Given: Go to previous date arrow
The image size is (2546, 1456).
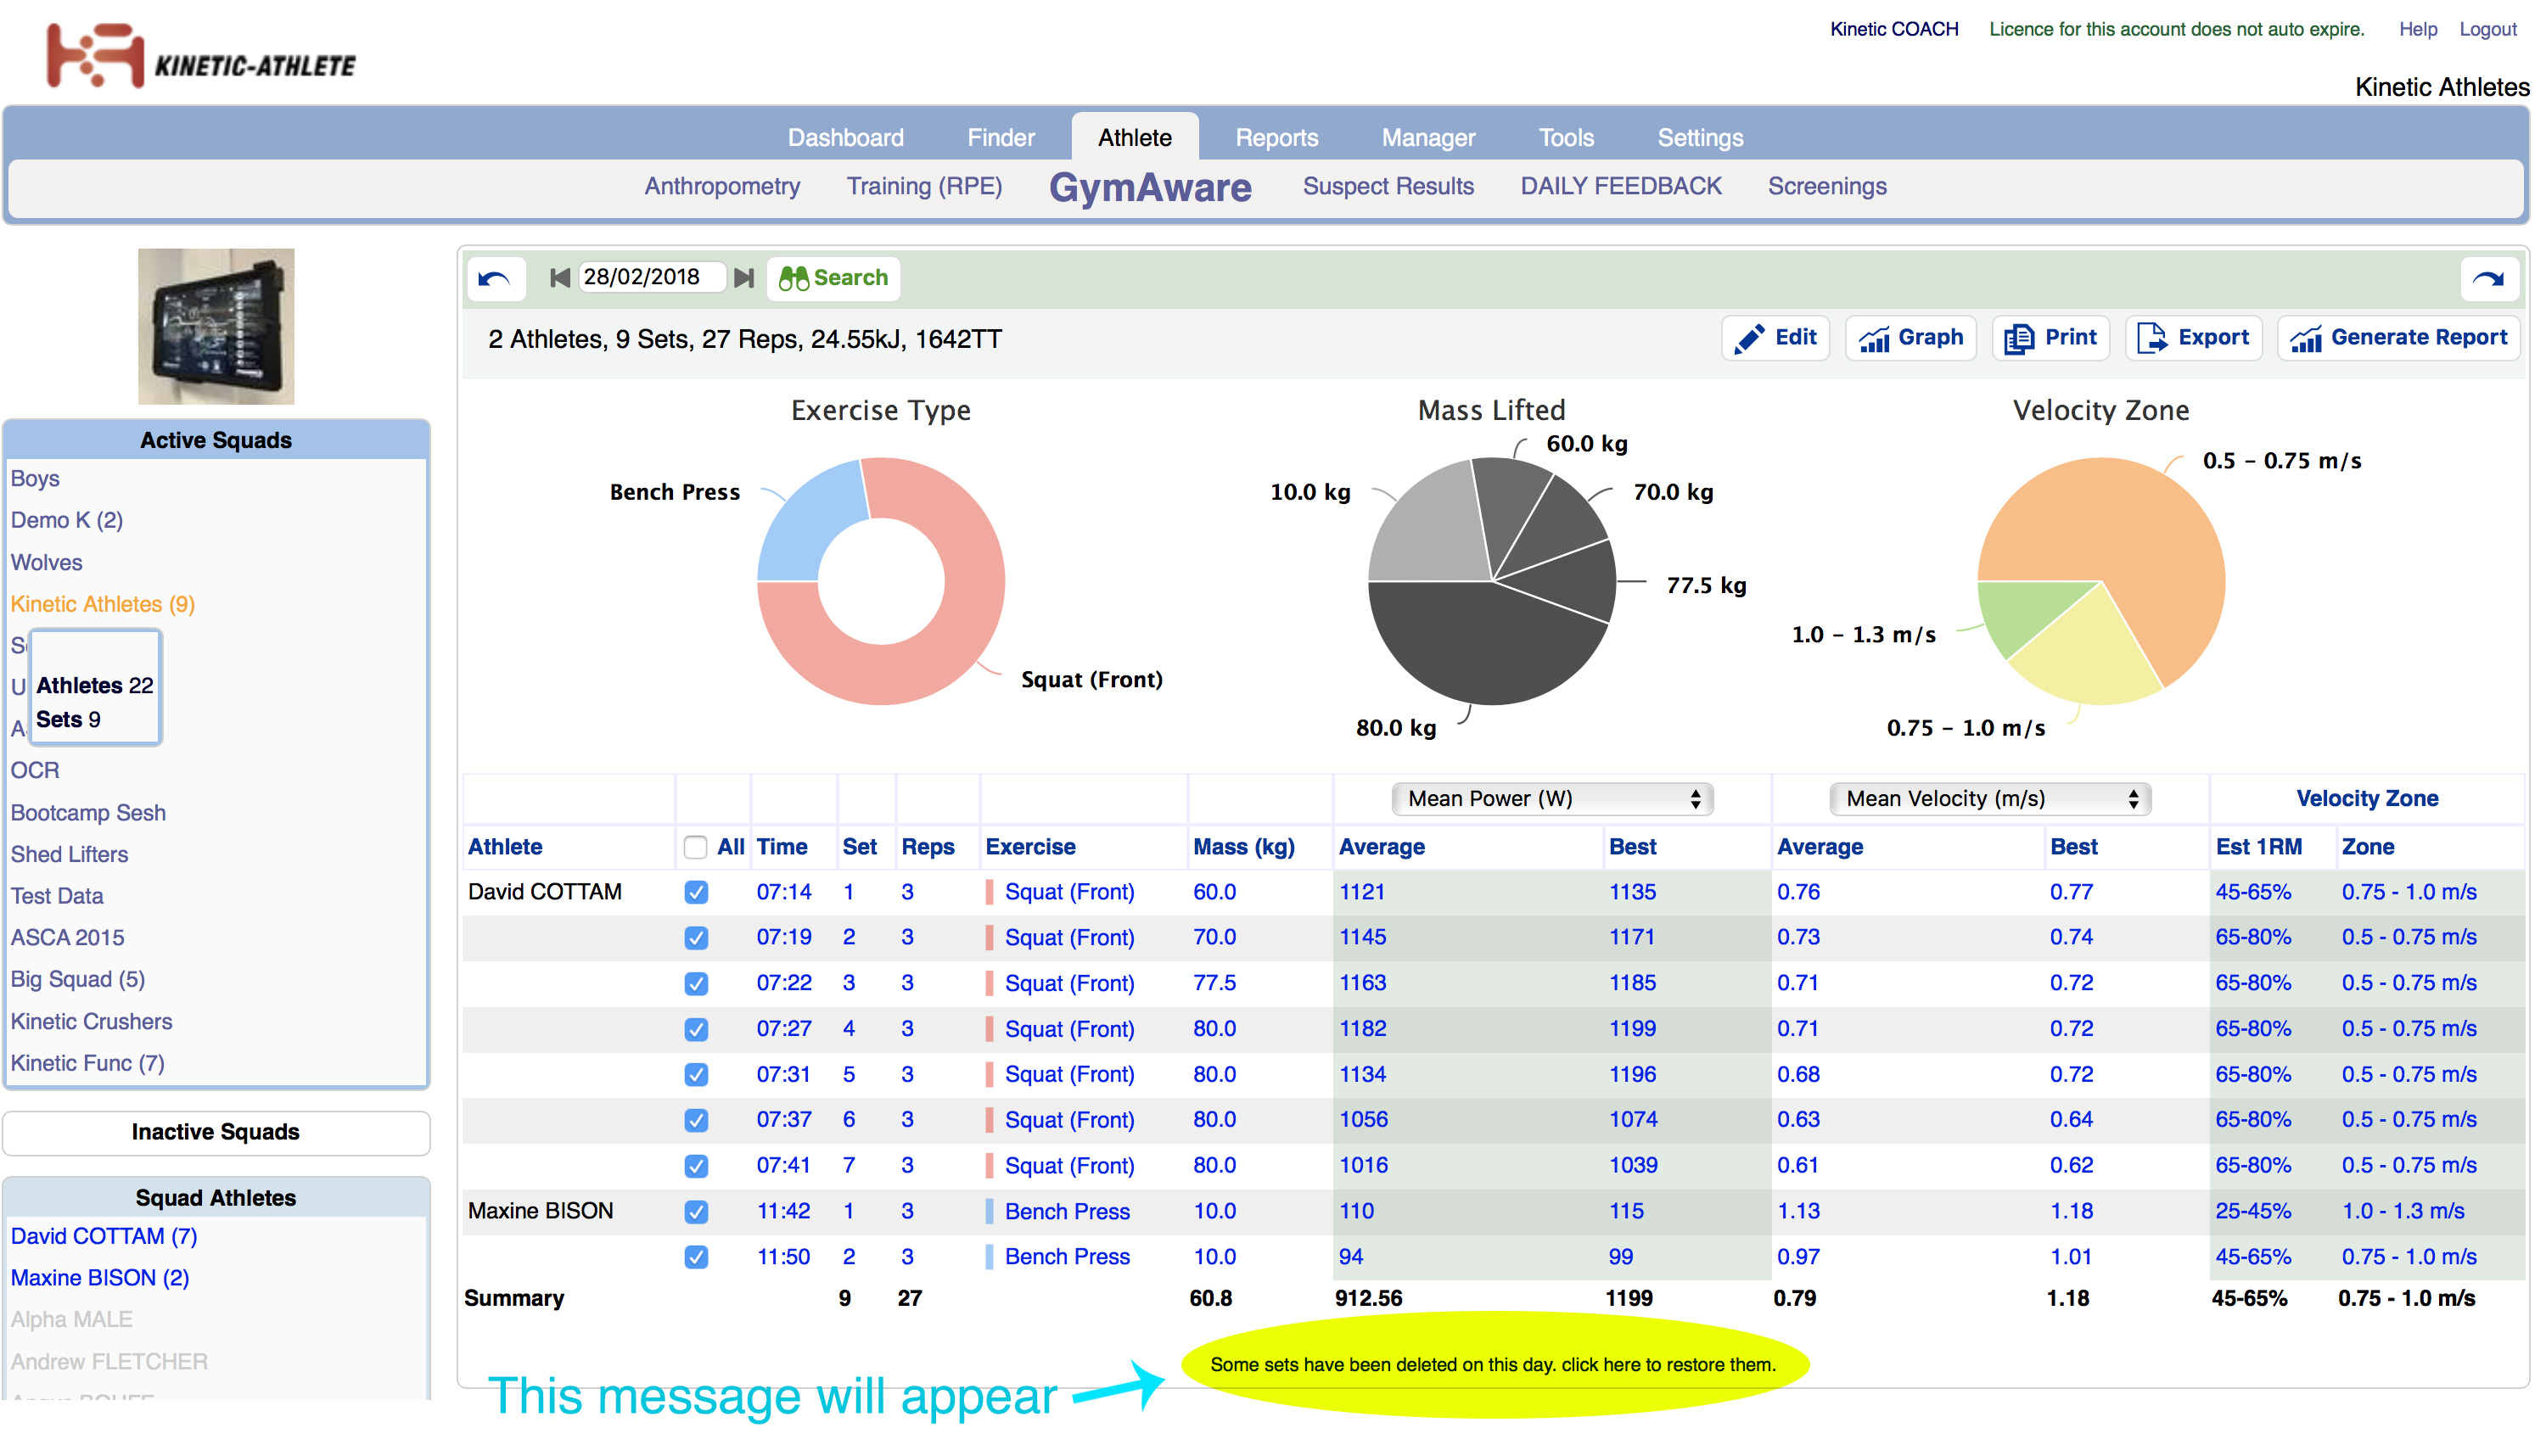Looking at the screenshot, I should [560, 277].
